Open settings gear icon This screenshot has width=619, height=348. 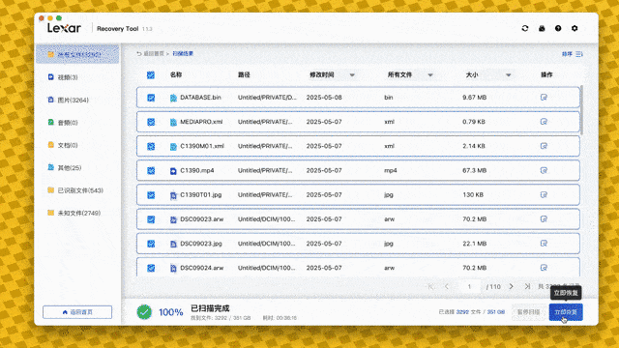click(x=575, y=28)
